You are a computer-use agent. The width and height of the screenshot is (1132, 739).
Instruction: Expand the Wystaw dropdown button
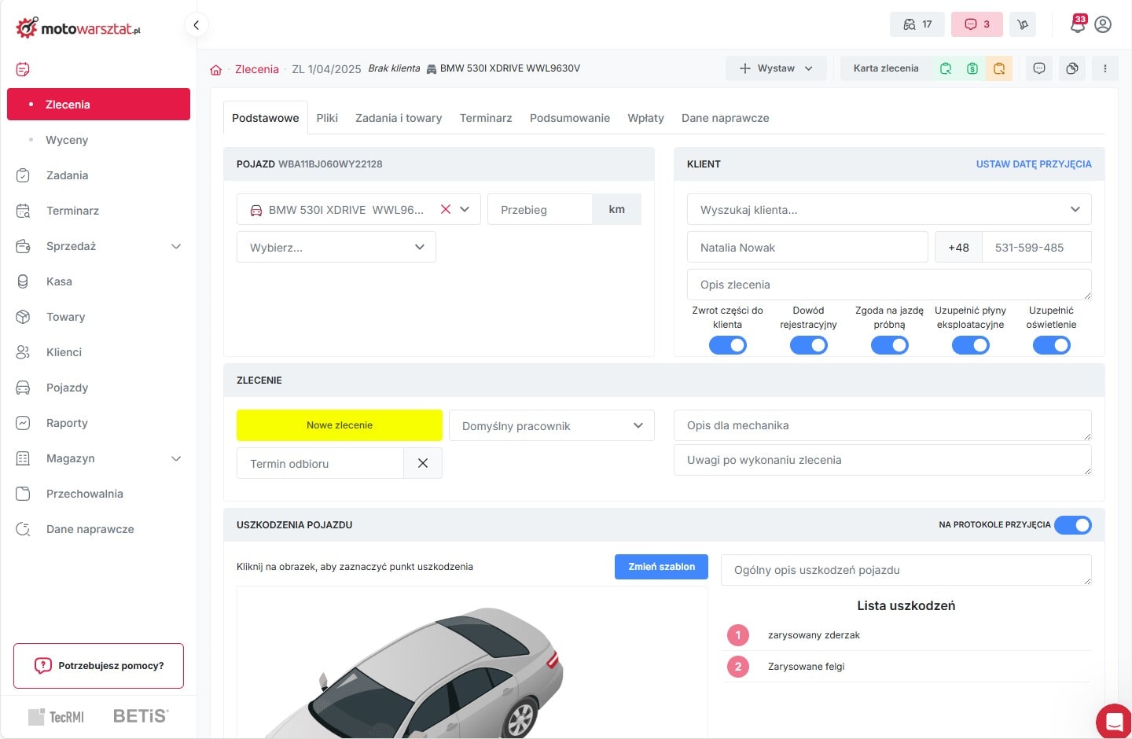775,68
